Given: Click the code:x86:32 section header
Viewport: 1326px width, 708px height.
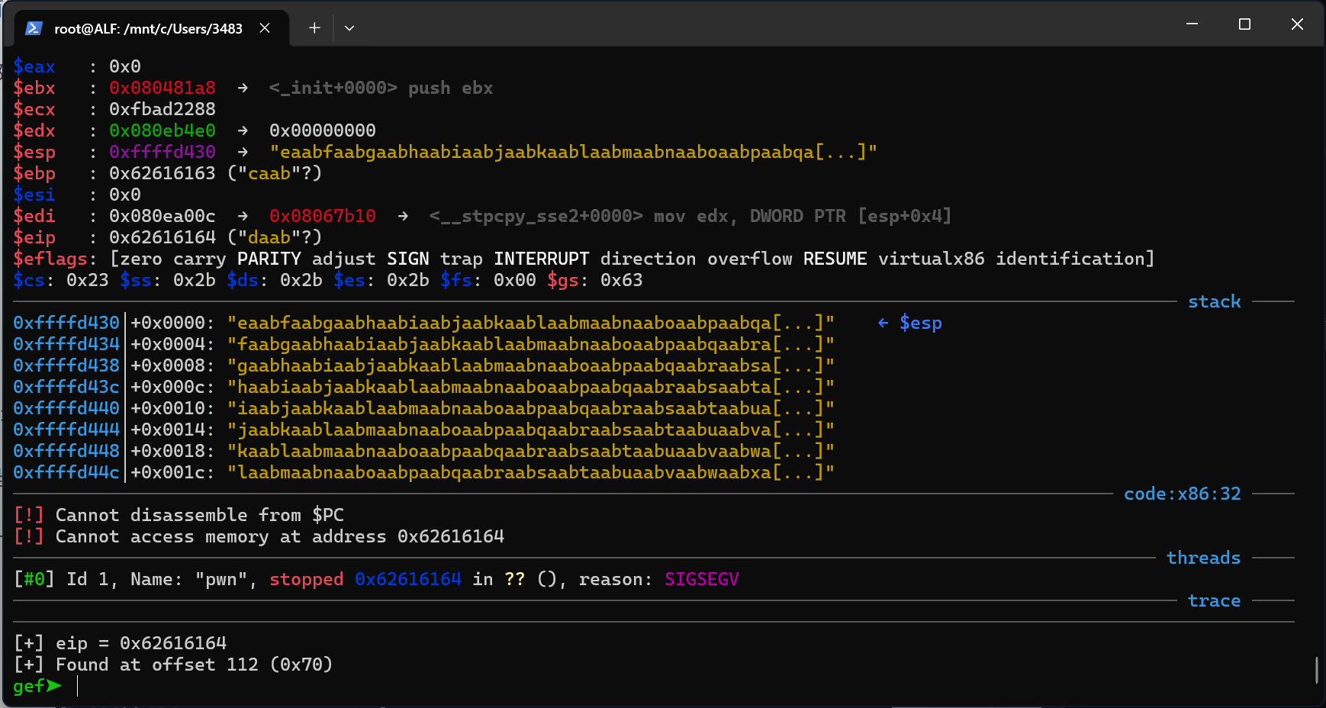Looking at the screenshot, I should click(1183, 494).
